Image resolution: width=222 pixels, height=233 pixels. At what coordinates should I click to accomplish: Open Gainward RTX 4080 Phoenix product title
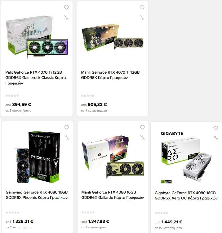pyautogui.click(x=37, y=195)
